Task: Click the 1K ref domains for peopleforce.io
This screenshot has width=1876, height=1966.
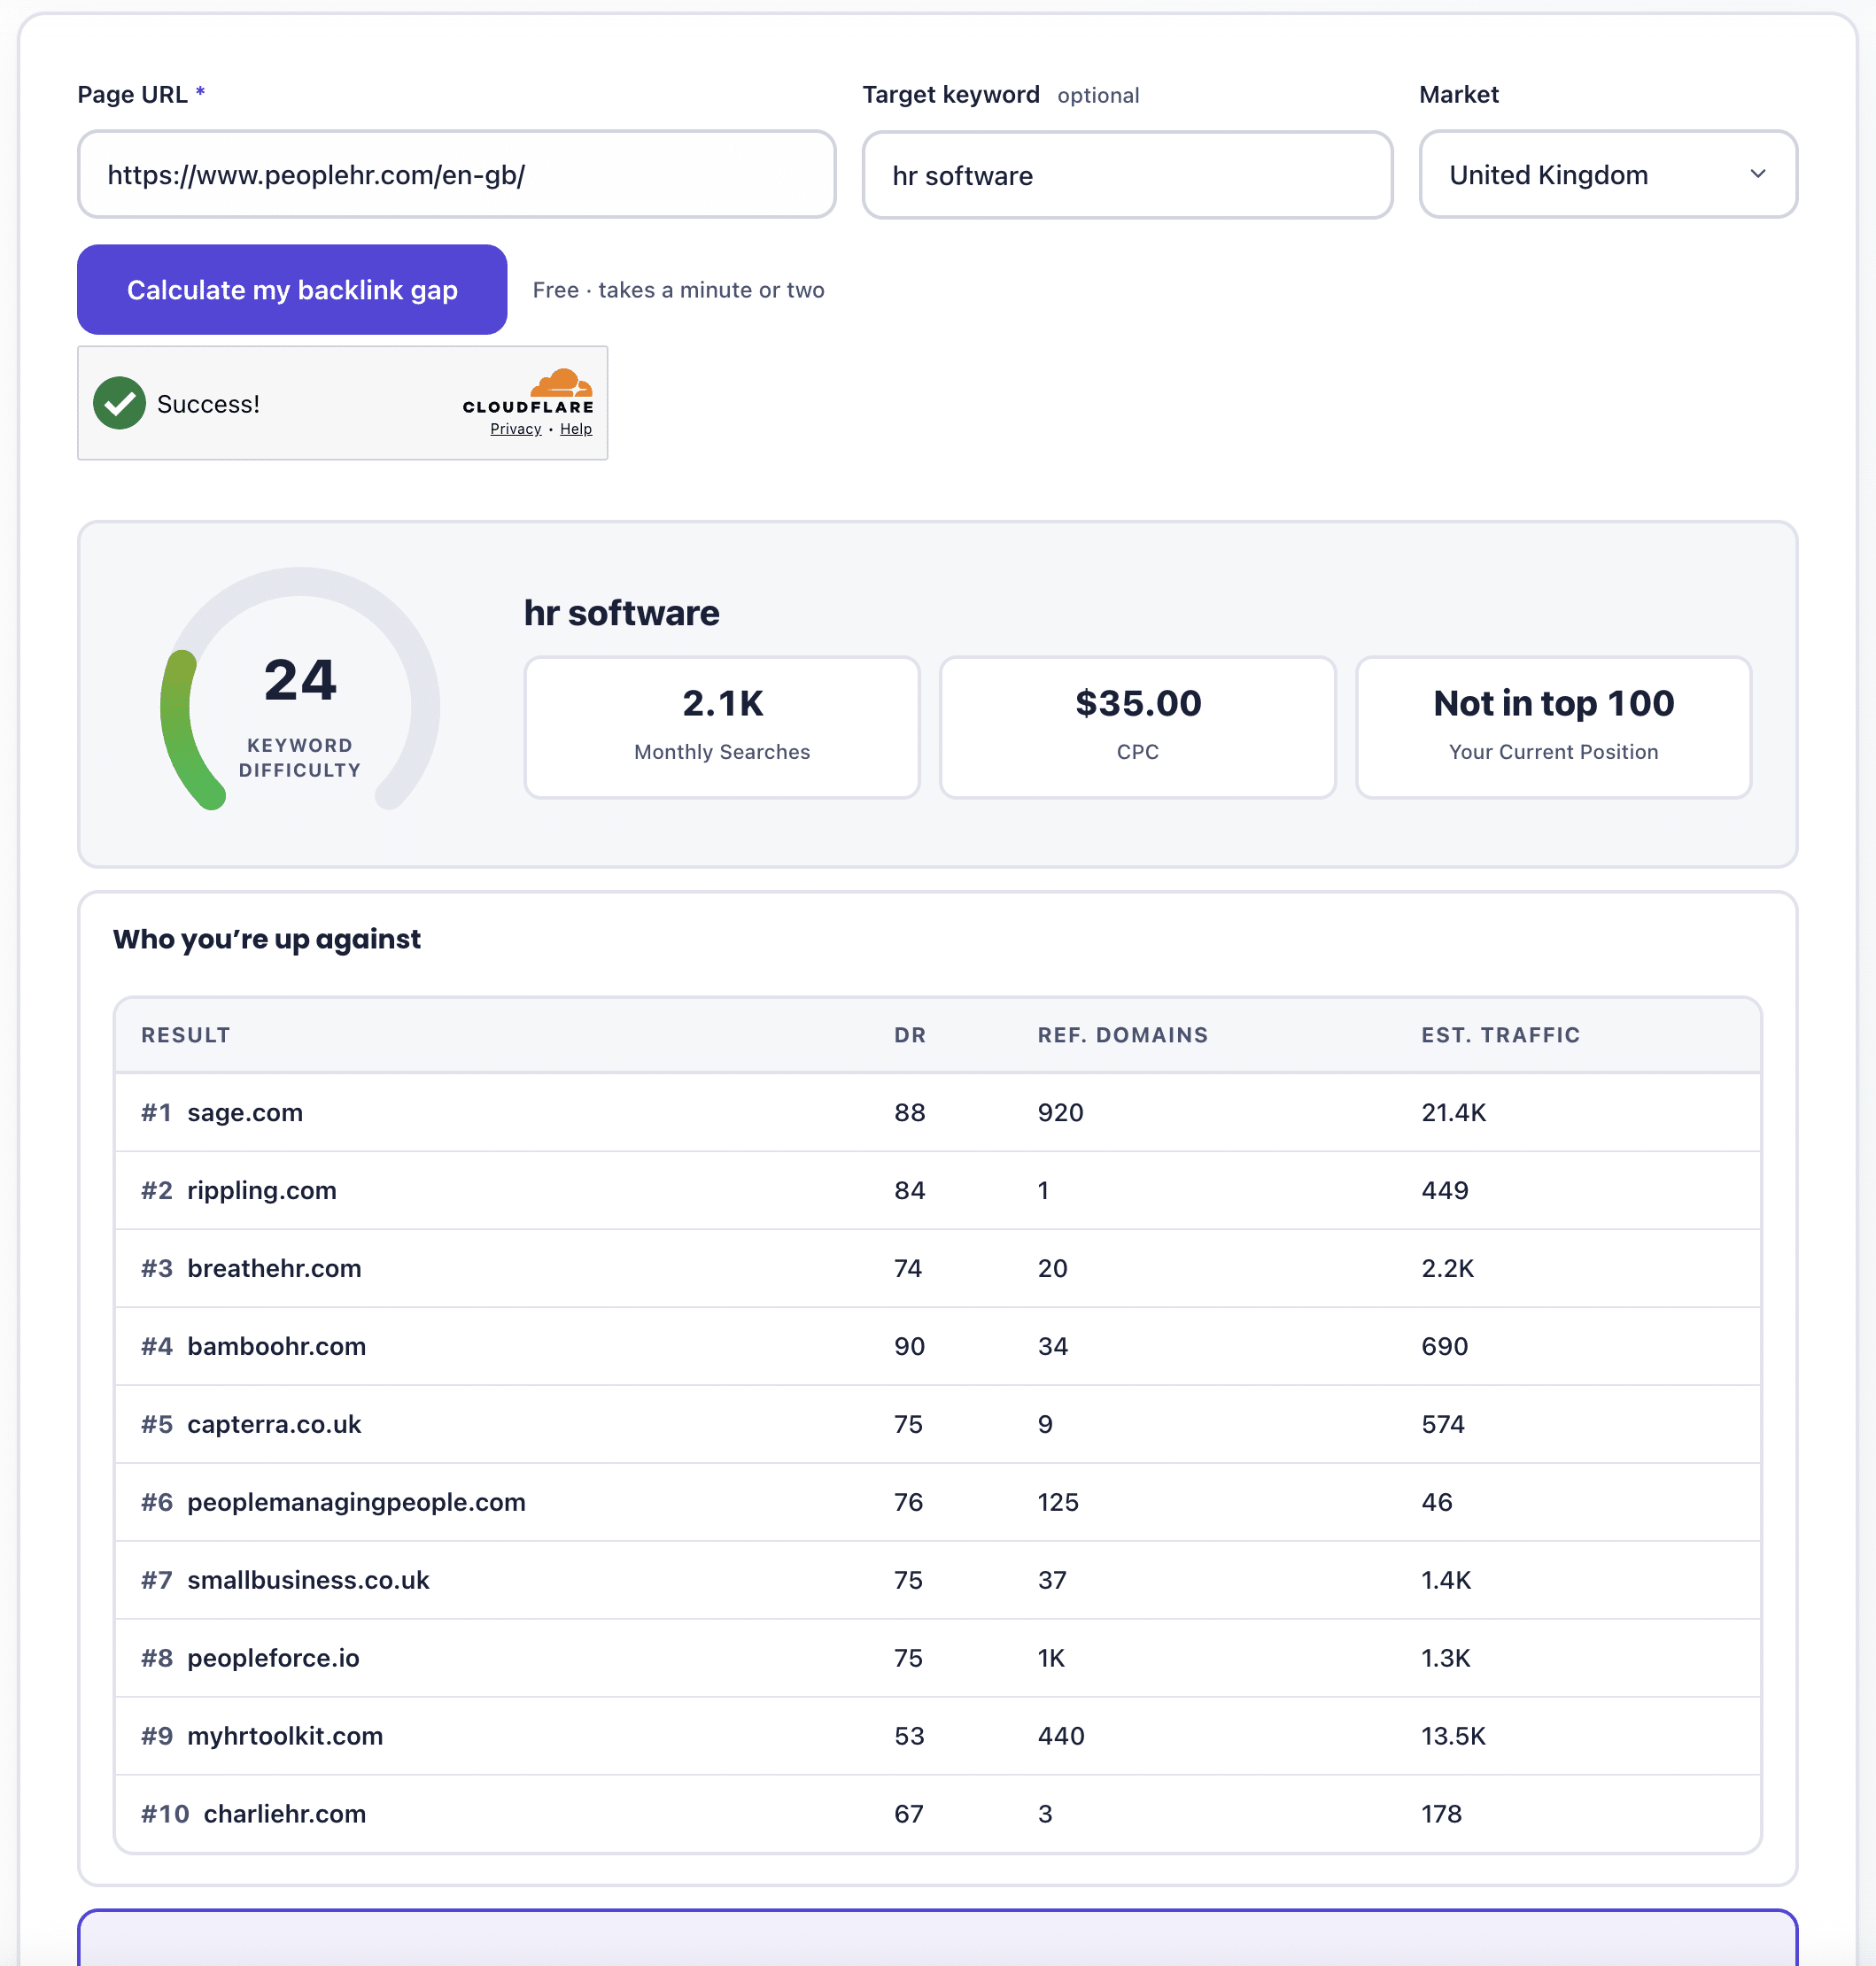Action: pyautogui.click(x=1052, y=1658)
